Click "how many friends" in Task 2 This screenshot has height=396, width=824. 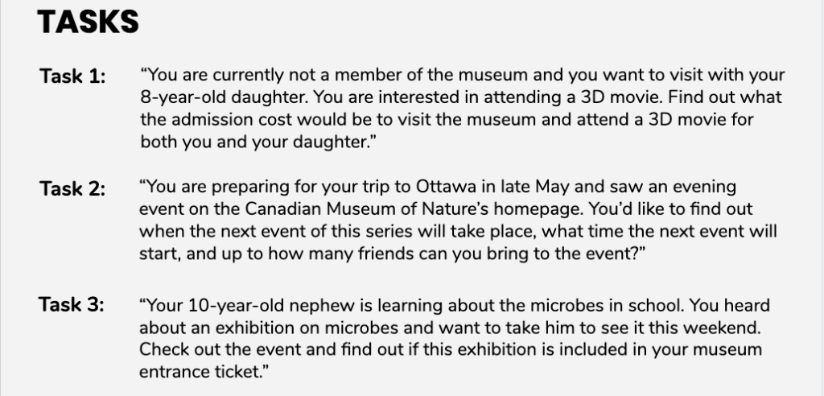coord(356,254)
